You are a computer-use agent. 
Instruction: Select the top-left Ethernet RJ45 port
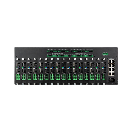tap(110, 61)
